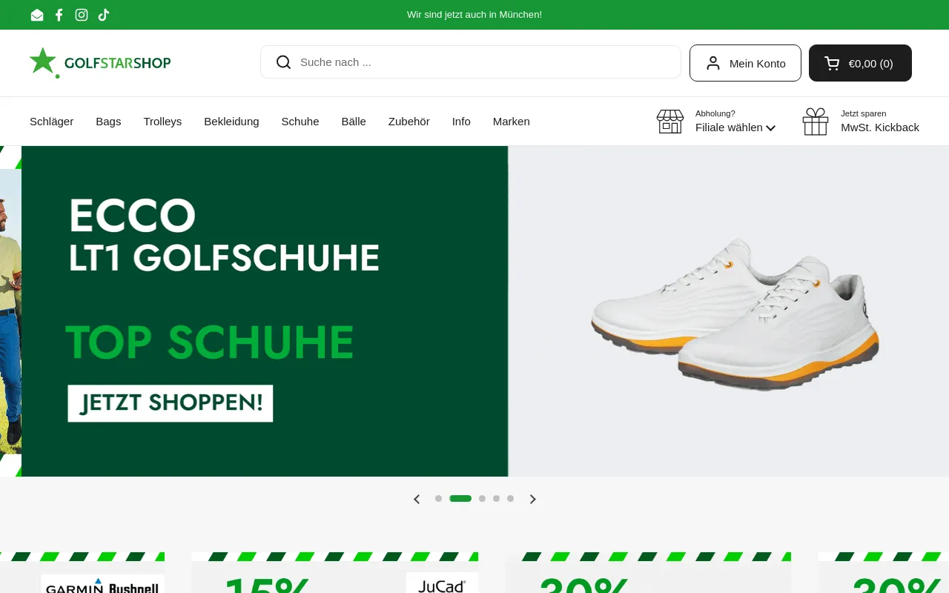Screen dimensions: 949x593
Task: Select the first carousel dot
Action: pyautogui.click(x=438, y=499)
